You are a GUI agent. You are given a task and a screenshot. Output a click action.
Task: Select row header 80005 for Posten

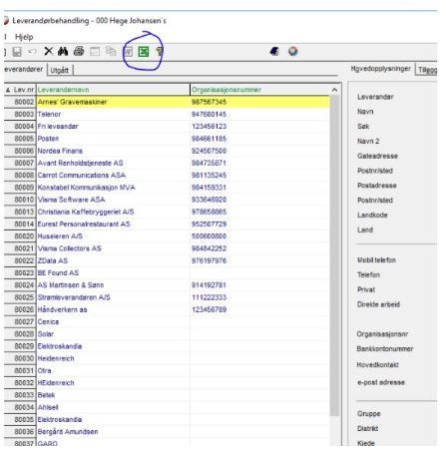click(20, 139)
